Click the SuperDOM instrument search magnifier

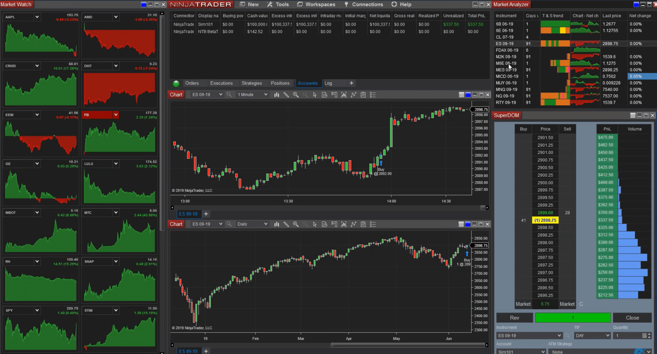[x=568, y=336]
